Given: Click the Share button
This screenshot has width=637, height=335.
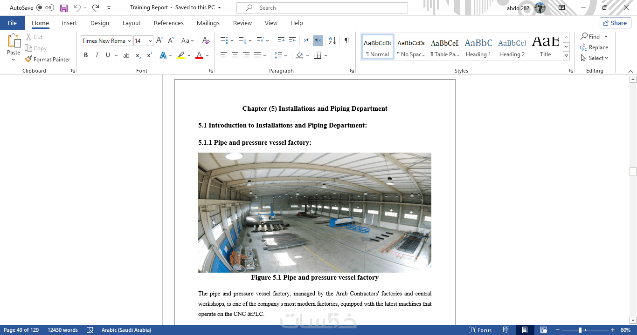Looking at the screenshot, I should pos(615,23).
